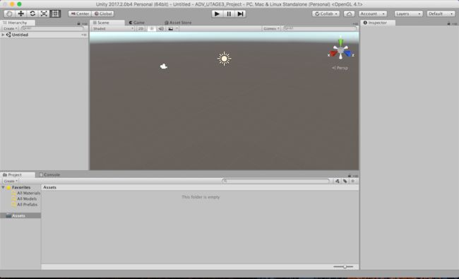Viewport: 459px width, 279px height.
Task: Click the Scene view search field
Action: [320, 29]
